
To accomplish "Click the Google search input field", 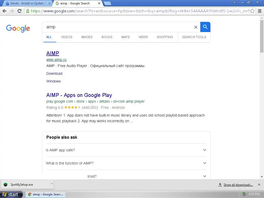I will (x=118, y=27).
